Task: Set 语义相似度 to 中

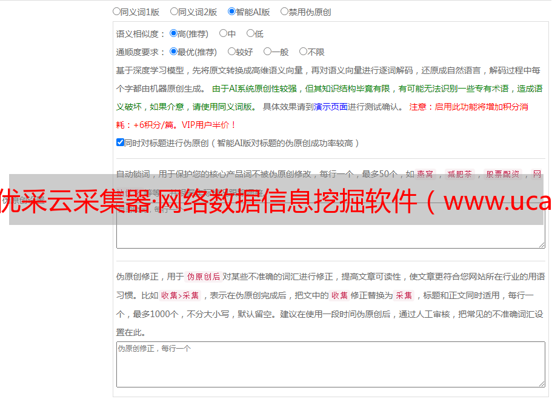Action: pos(223,33)
